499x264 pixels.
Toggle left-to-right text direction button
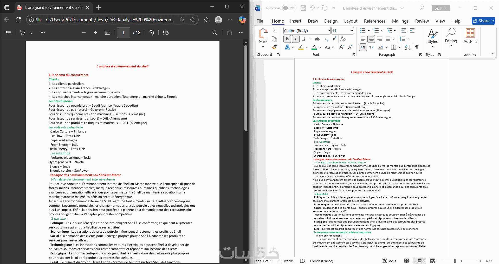pyautogui.click(x=363, y=47)
